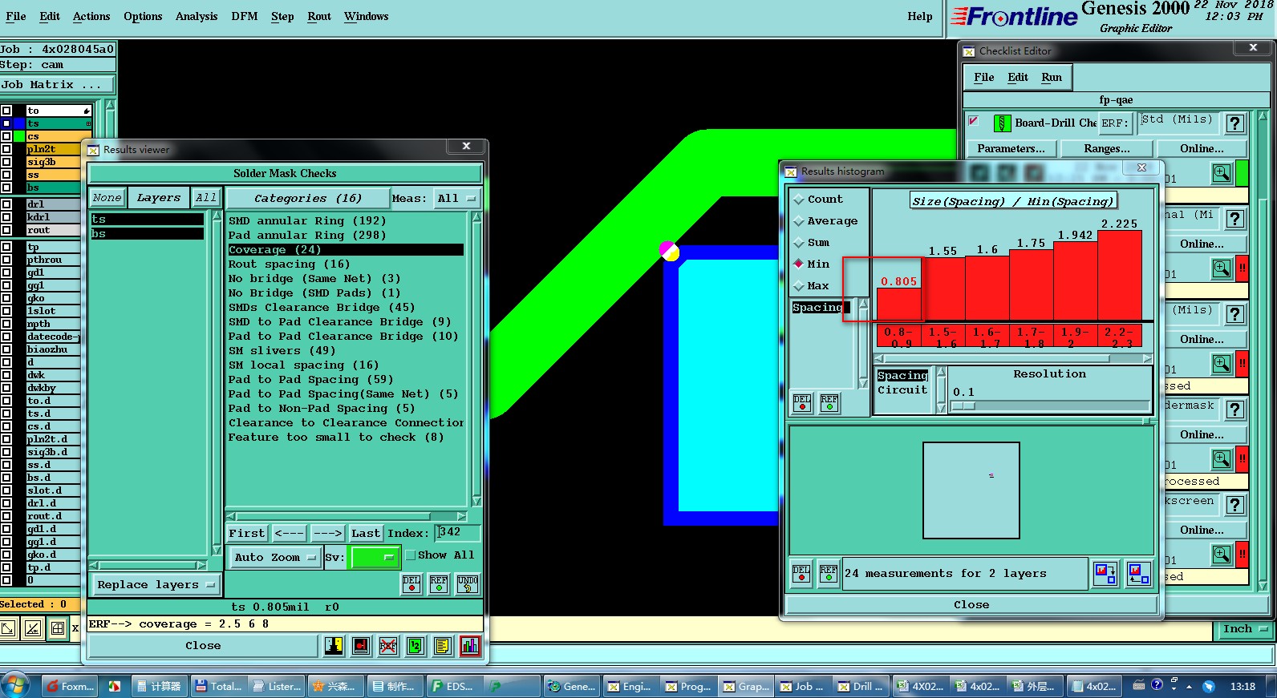
Task: Select the Count radio option
Action: pyautogui.click(x=799, y=200)
